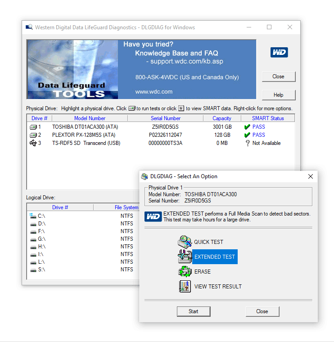Click the DLGDIAG dialog title bar icon
334x342 pixels.
[144, 176]
